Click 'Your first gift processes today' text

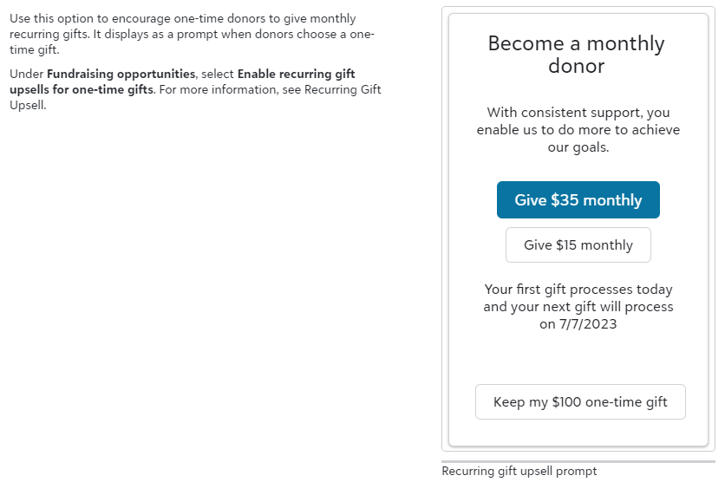[x=578, y=290]
